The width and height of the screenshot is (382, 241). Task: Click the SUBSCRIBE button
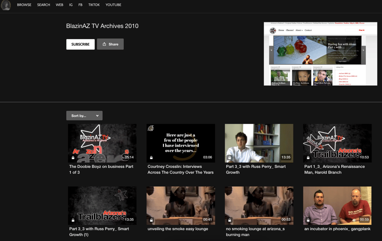pos(80,44)
